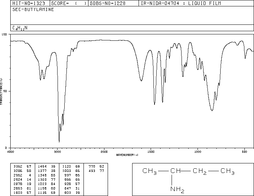Click the CH2 group in structure
Viewport: 254px width, 196px height.
pos(200,171)
